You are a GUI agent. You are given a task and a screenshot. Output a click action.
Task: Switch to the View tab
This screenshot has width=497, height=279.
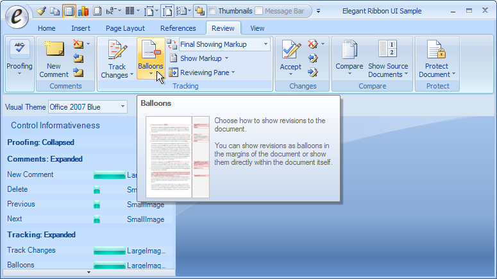pos(257,28)
